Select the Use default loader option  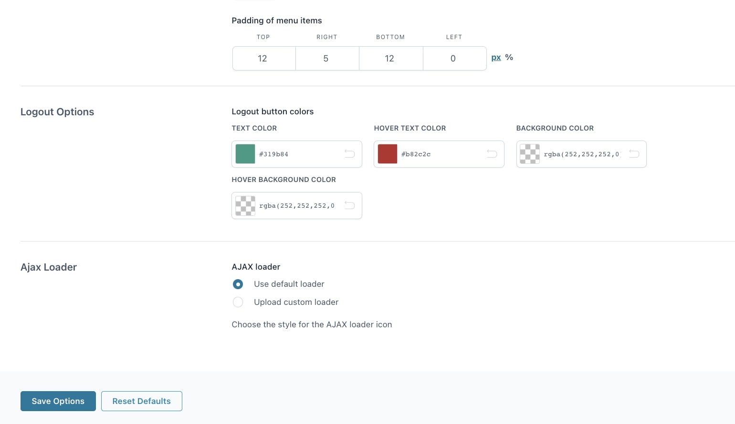pyautogui.click(x=238, y=284)
